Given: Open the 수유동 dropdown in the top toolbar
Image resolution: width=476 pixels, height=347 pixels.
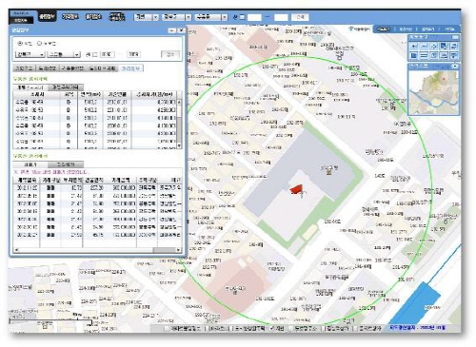Looking at the screenshot, I should pos(210,17).
